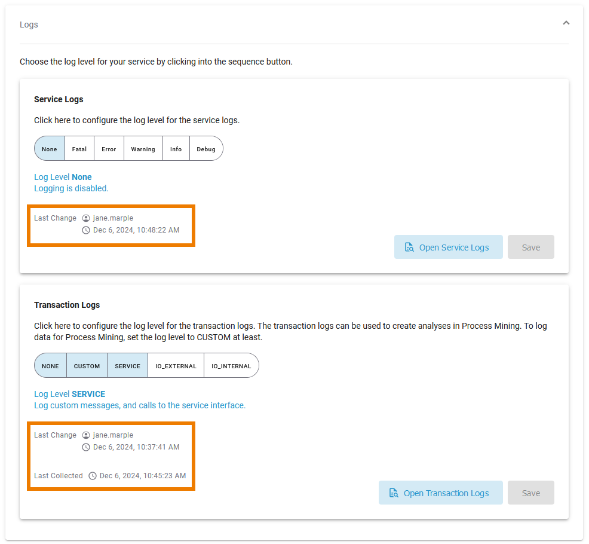
Task: Save service log settings
Action: pos(530,247)
